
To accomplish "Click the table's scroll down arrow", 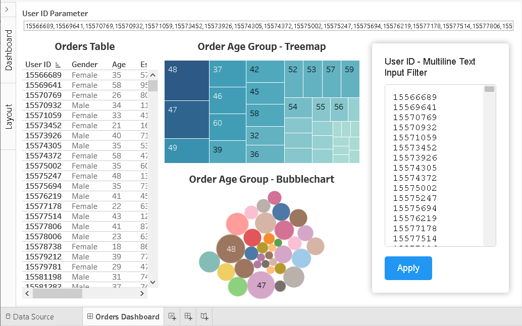I will click(153, 282).
